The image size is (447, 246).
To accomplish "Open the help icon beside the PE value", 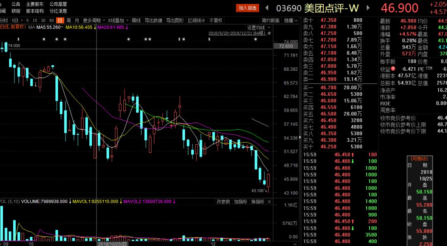I will point(393,68).
